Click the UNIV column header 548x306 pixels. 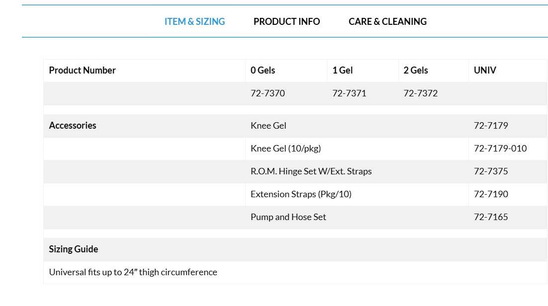coord(485,71)
